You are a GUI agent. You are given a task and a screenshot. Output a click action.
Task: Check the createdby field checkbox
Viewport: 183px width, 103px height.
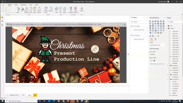169,63
